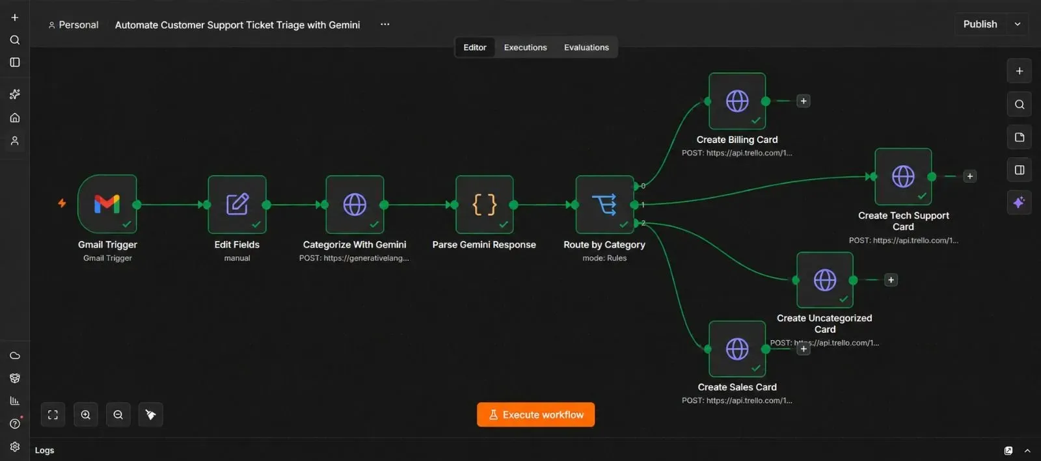Zoom out on the canvas
The height and width of the screenshot is (461, 1041).
118,415
